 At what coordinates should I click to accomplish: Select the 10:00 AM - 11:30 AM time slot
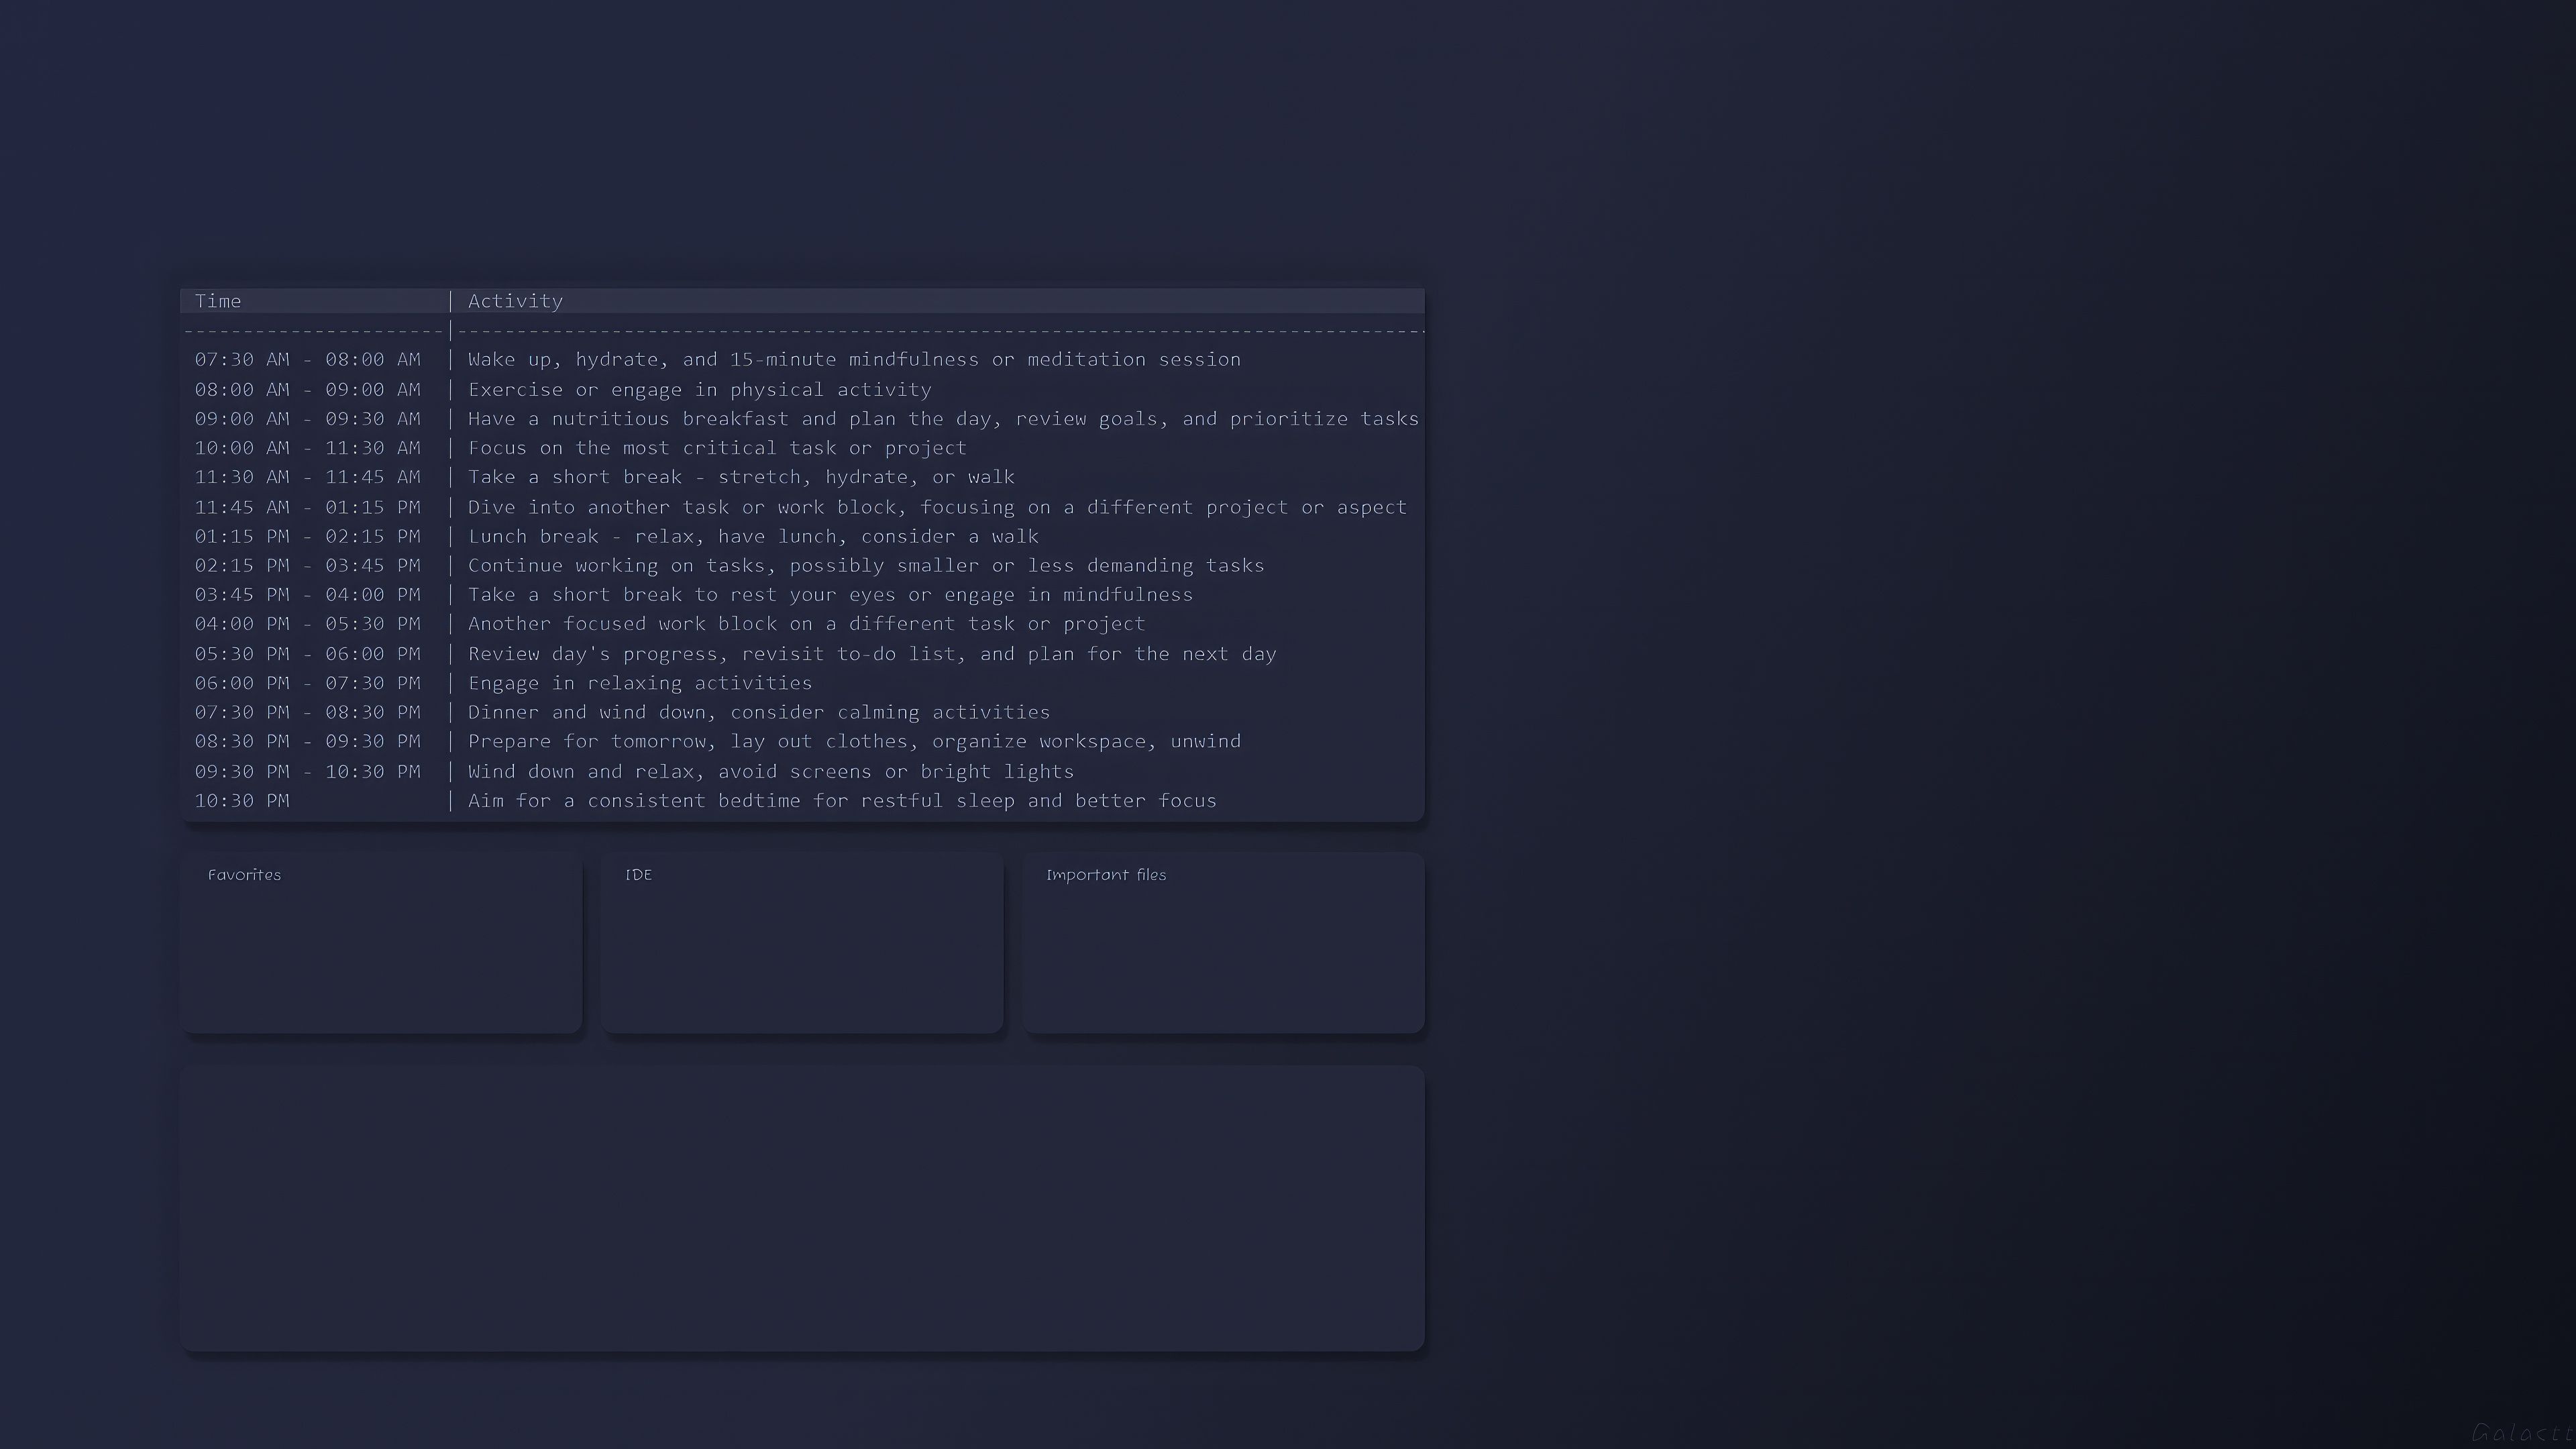308,448
